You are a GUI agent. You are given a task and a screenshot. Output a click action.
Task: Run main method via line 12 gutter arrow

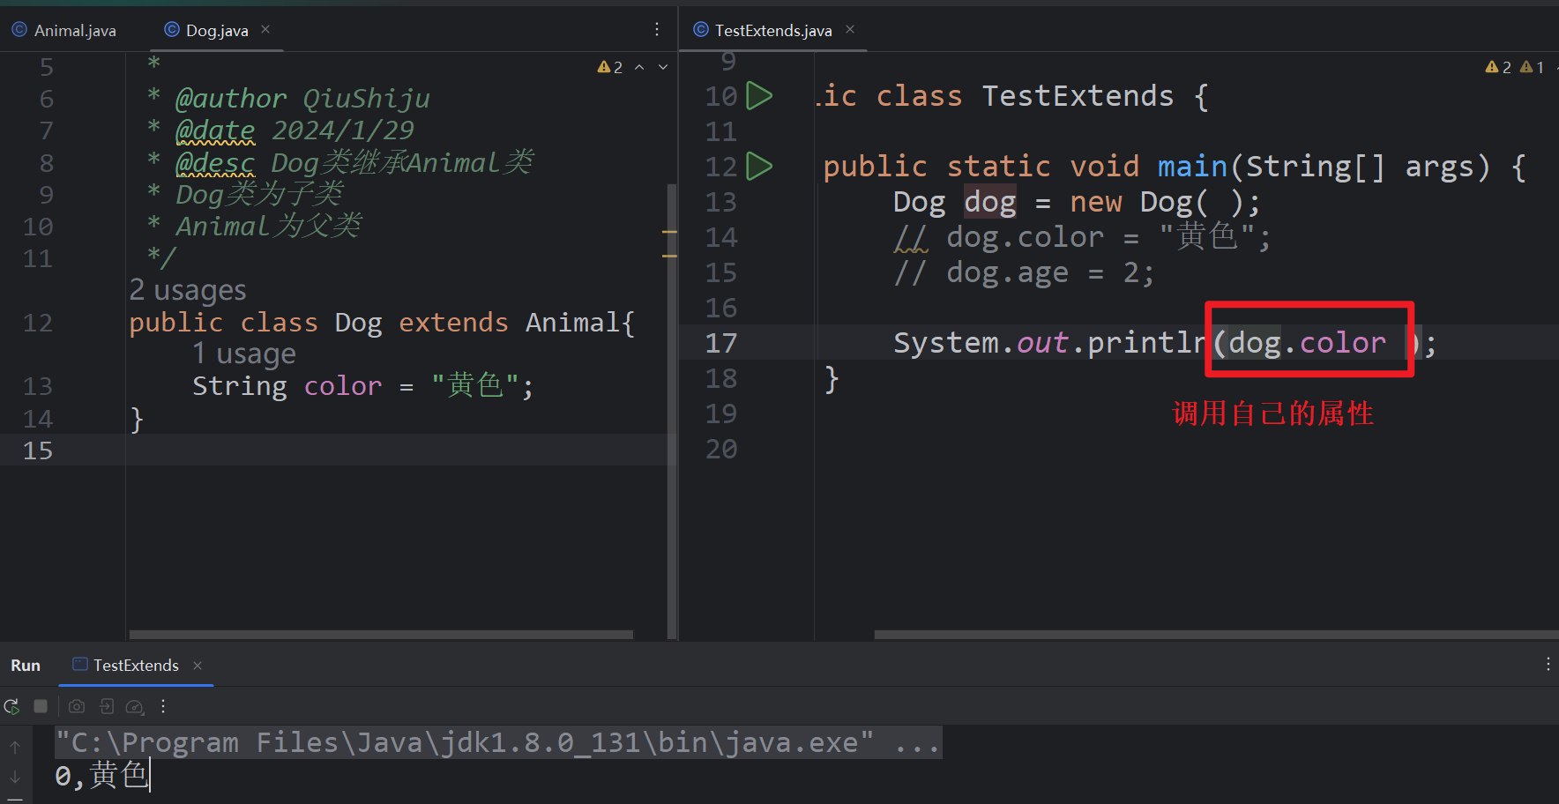759,166
